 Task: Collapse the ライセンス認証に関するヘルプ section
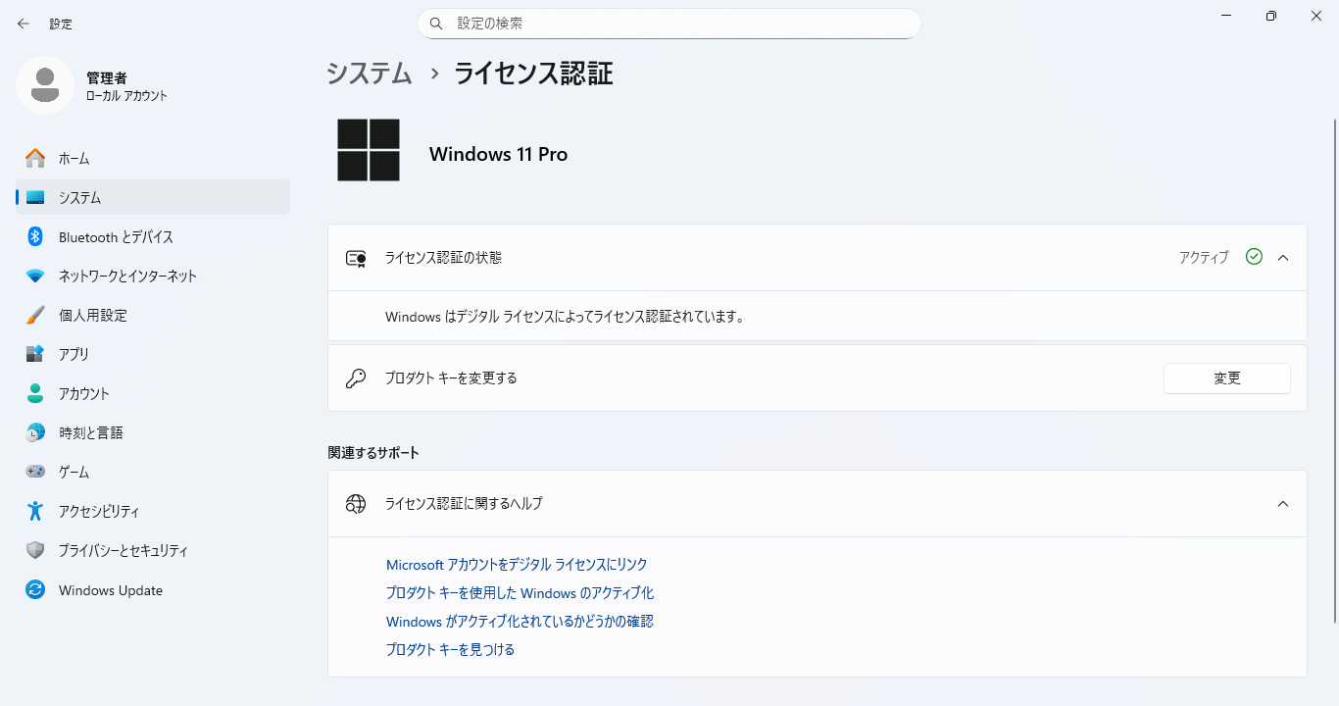coord(1283,504)
